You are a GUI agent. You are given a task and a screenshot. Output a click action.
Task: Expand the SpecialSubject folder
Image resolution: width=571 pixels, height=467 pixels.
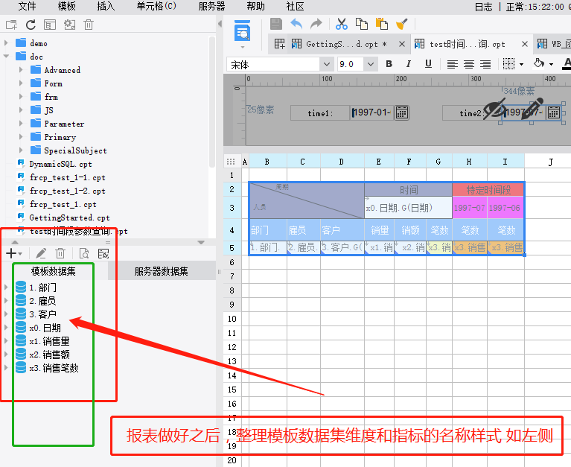pyautogui.click(x=21, y=150)
